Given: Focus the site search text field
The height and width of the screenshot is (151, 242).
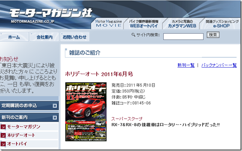Looking at the screenshot, I should [x=183, y=36].
